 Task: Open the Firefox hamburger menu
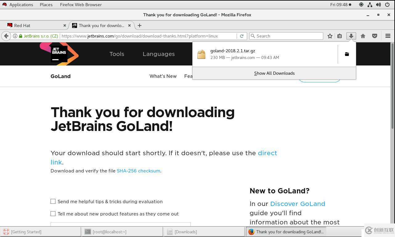tap(388, 36)
